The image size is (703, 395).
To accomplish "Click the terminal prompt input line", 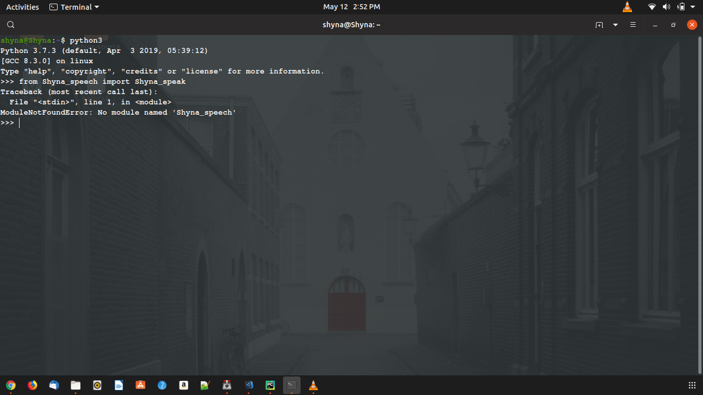I will (154, 123).
